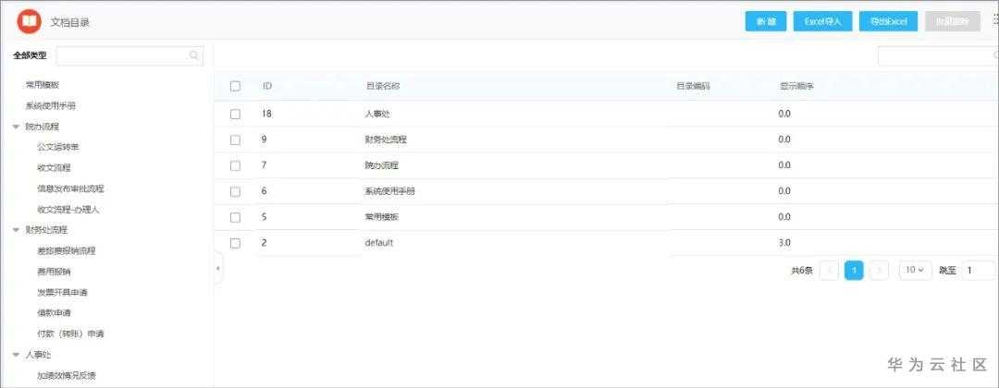The image size is (999, 388).
Task: Click the Excel导入 button
Action: pyautogui.click(x=822, y=21)
